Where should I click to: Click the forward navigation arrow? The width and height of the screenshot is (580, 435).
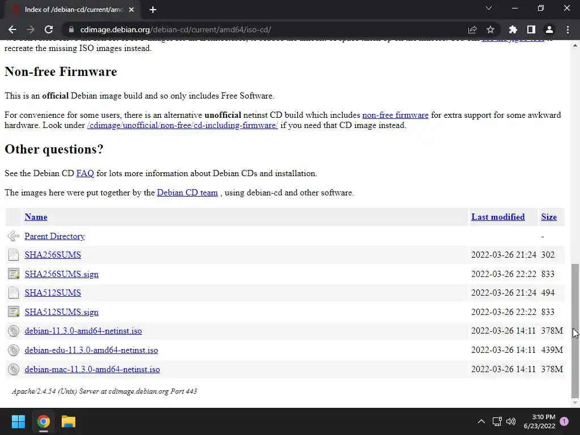31,29
